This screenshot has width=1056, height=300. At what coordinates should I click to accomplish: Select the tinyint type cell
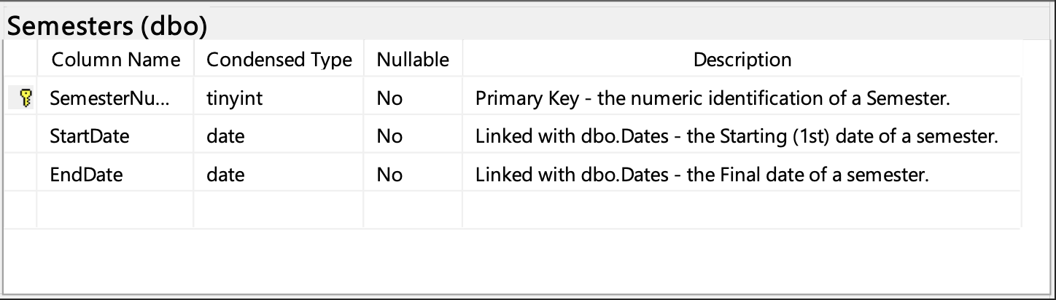pos(235,98)
